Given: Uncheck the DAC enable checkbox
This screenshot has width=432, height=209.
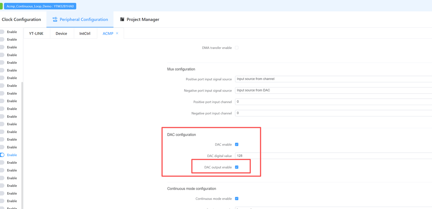Looking at the screenshot, I should click(x=237, y=145).
